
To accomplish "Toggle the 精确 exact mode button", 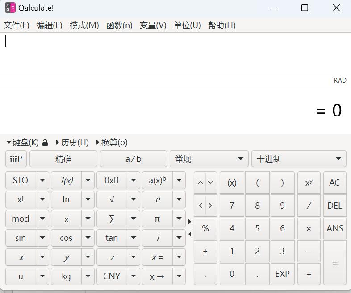I will point(63,159).
